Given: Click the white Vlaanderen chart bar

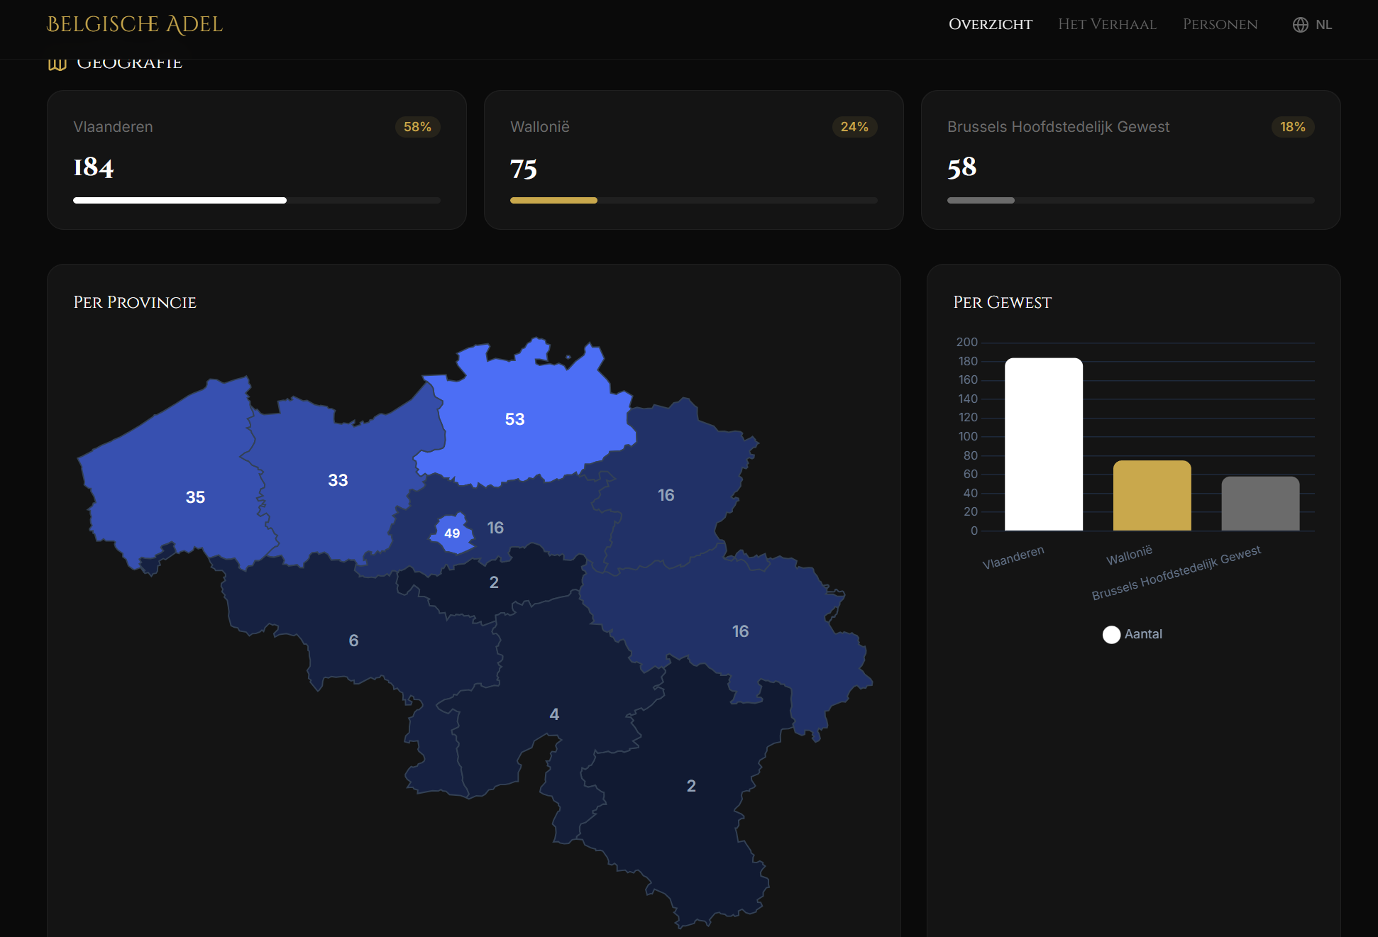Looking at the screenshot, I should (1043, 444).
